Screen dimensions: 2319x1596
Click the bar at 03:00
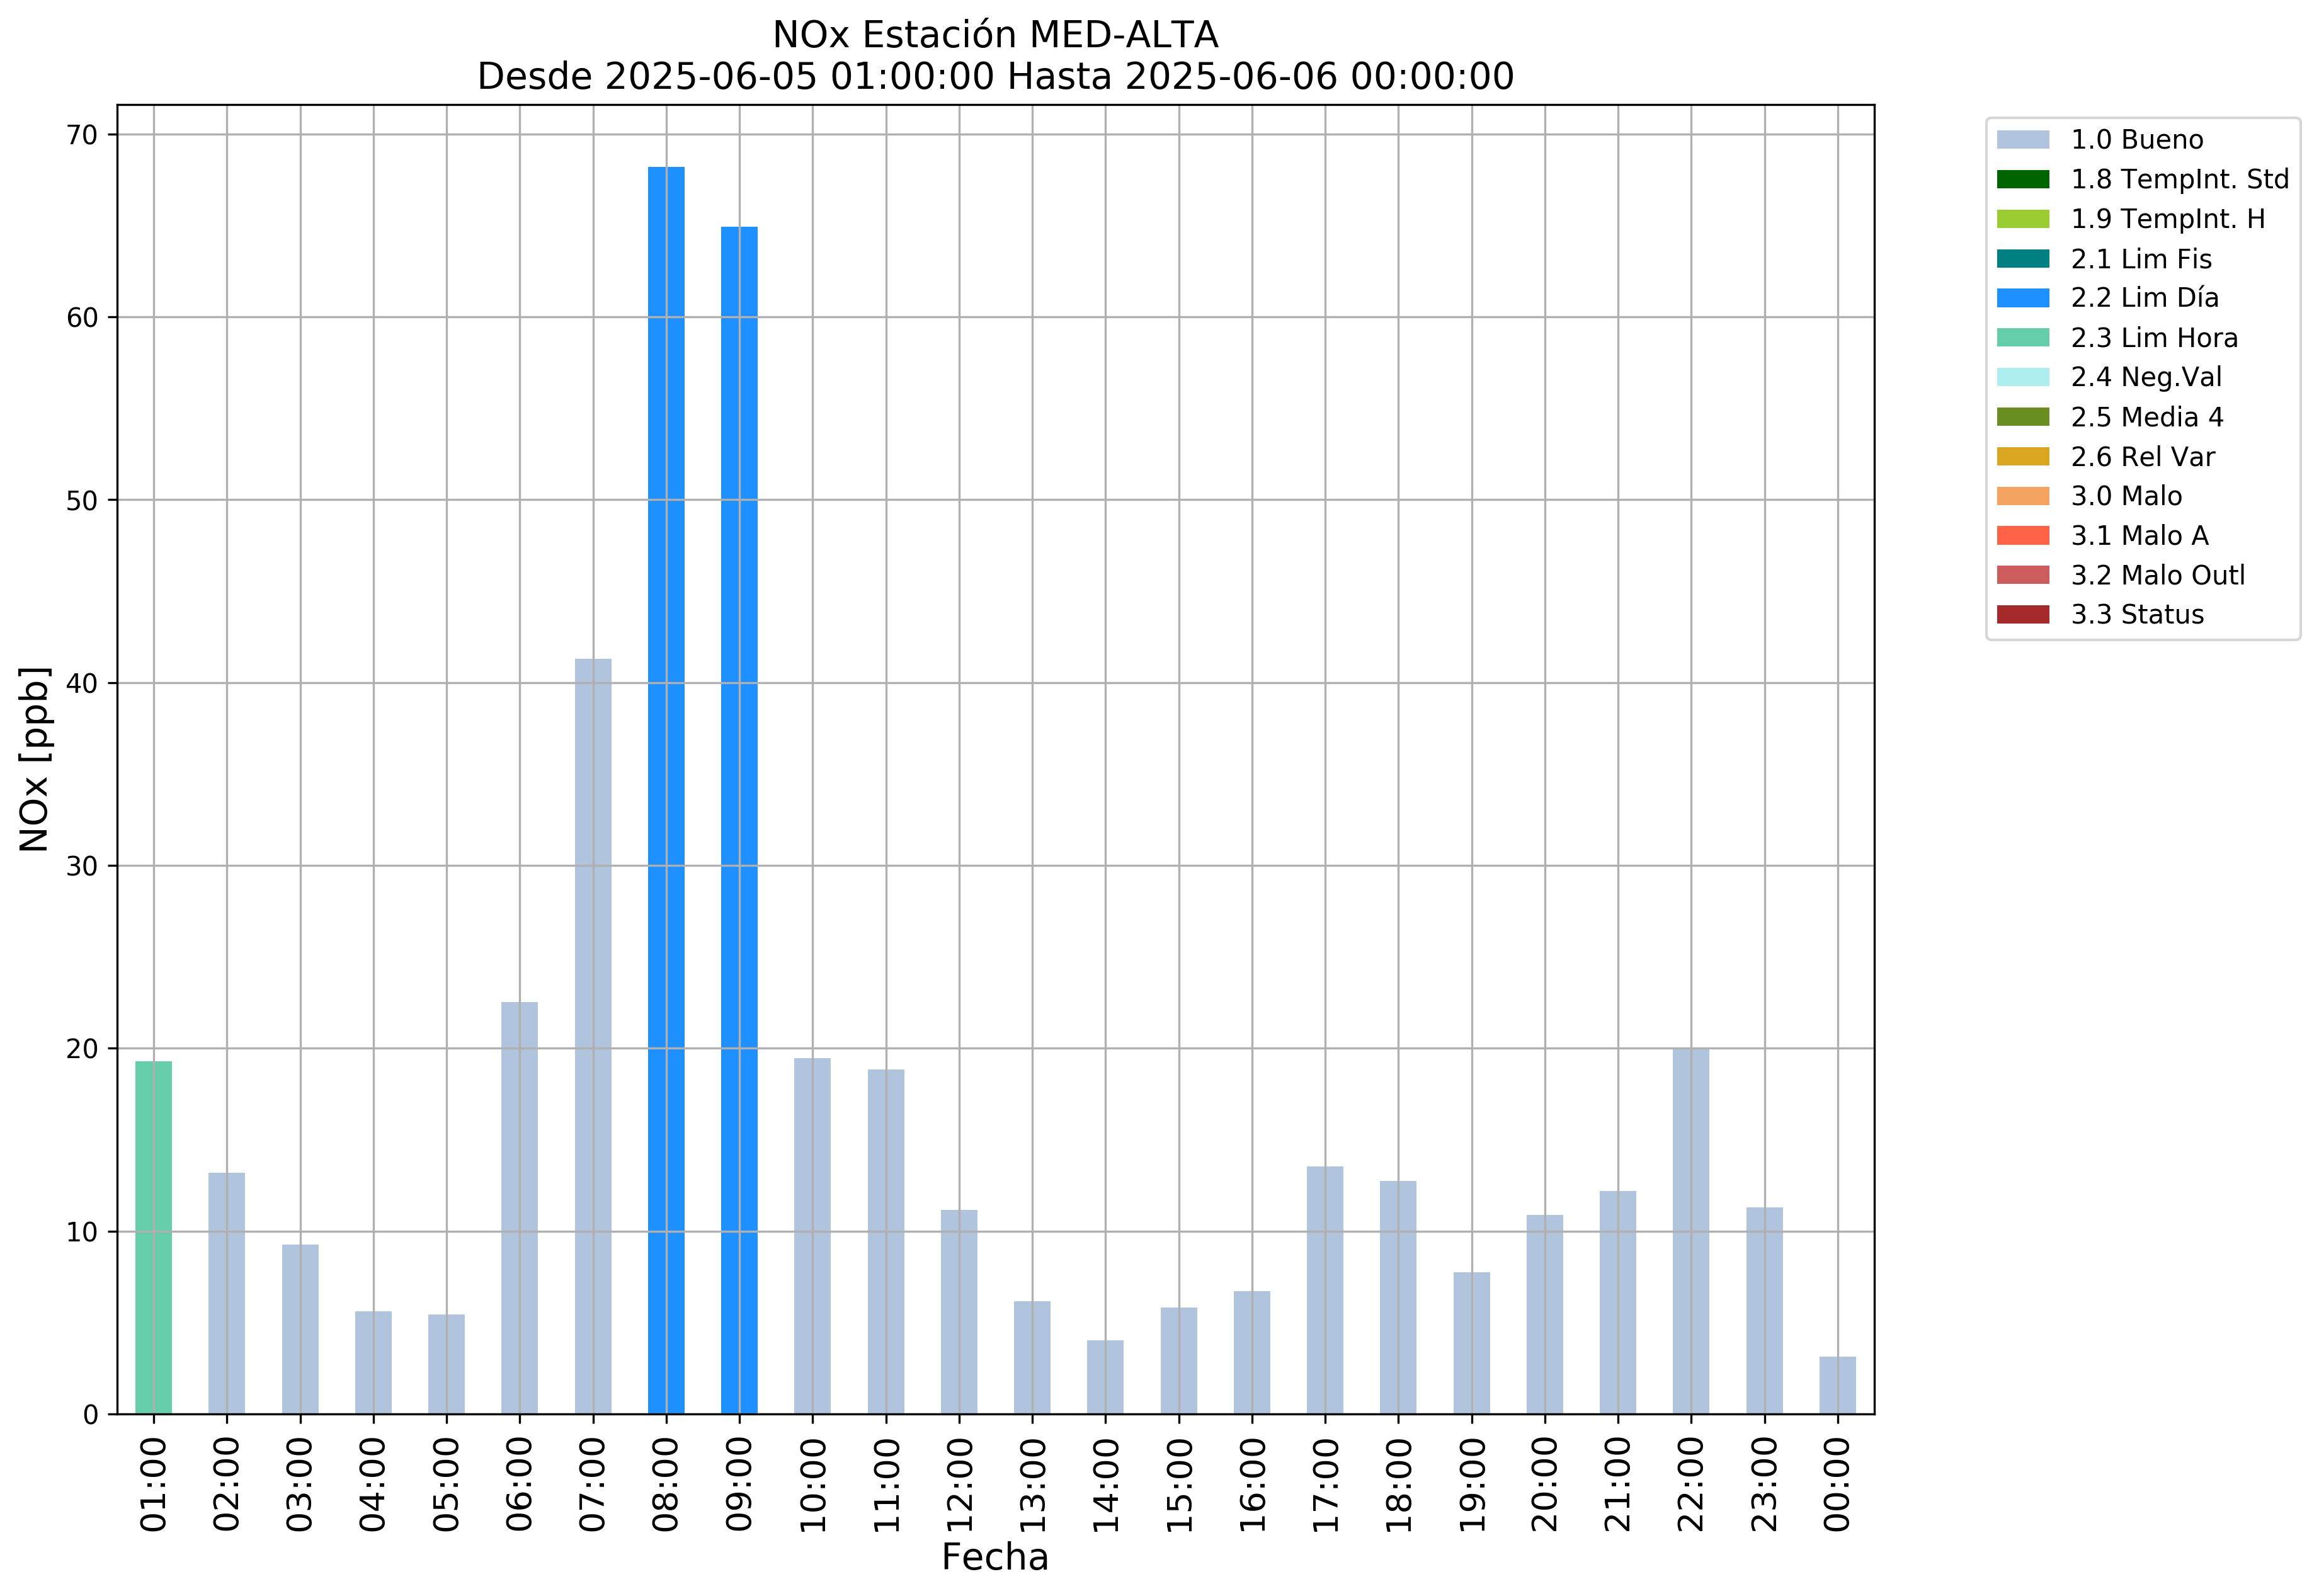300,1329
